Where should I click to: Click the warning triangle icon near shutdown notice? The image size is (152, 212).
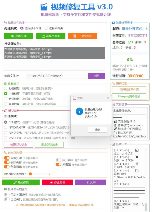click(17, 205)
